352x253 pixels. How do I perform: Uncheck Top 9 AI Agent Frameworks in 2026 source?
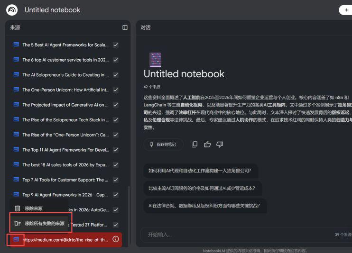116,195
